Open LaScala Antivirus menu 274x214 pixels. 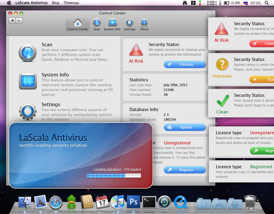31,3
